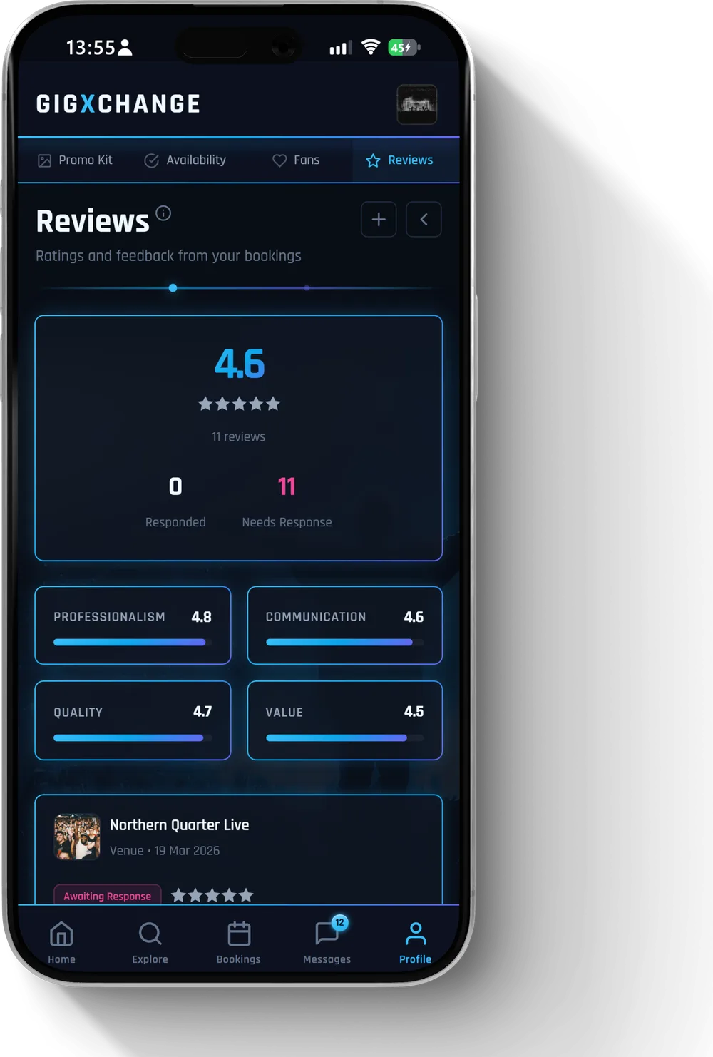Viewport: 713px width, 1057px height.
Task: Tap the battery indicator in status bar
Action: pyautogui.click(x=404, y=48)
